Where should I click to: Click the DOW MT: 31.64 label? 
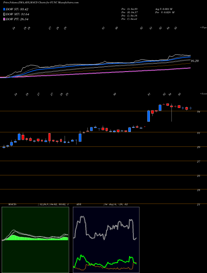click(x=17, y=14)
